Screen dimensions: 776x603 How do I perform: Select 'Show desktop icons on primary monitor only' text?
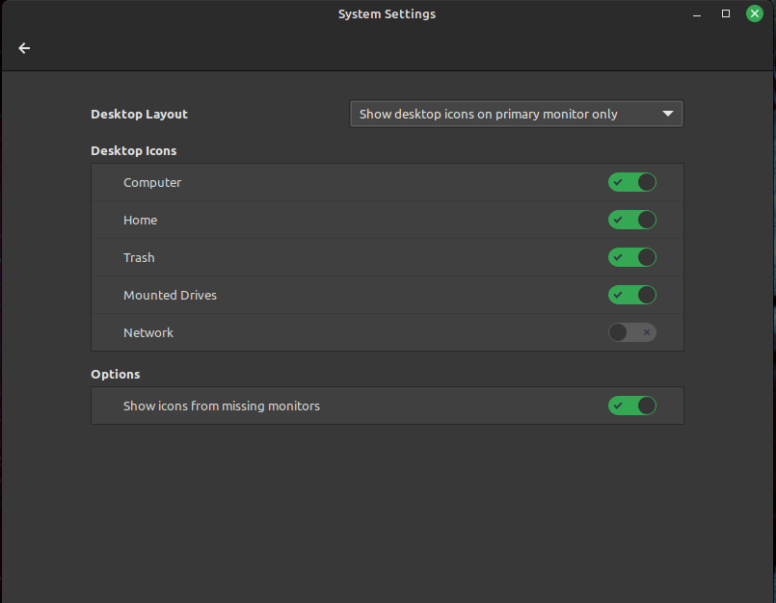488,115
